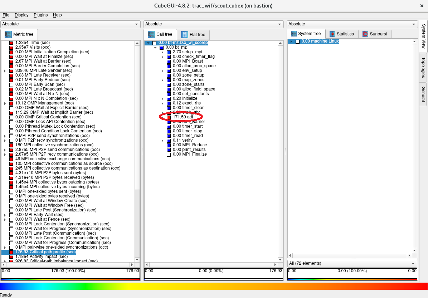Click the Statistics tab icon

pos(332,34)
